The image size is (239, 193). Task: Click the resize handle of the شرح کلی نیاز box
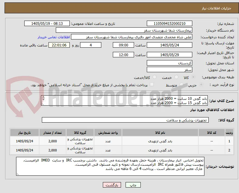tap(42, 104)
